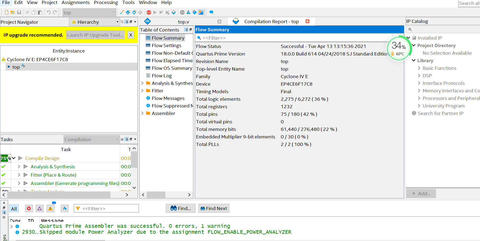Pin the Table of Contents panel
Screen dimensions: 480x241
187,30
